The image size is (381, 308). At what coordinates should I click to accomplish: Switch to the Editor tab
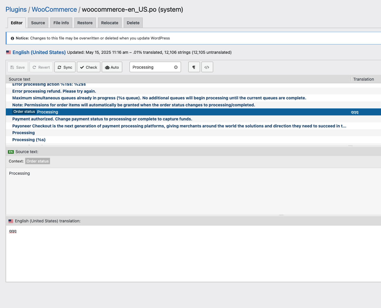pyautogui.click(x=17, y=23)
